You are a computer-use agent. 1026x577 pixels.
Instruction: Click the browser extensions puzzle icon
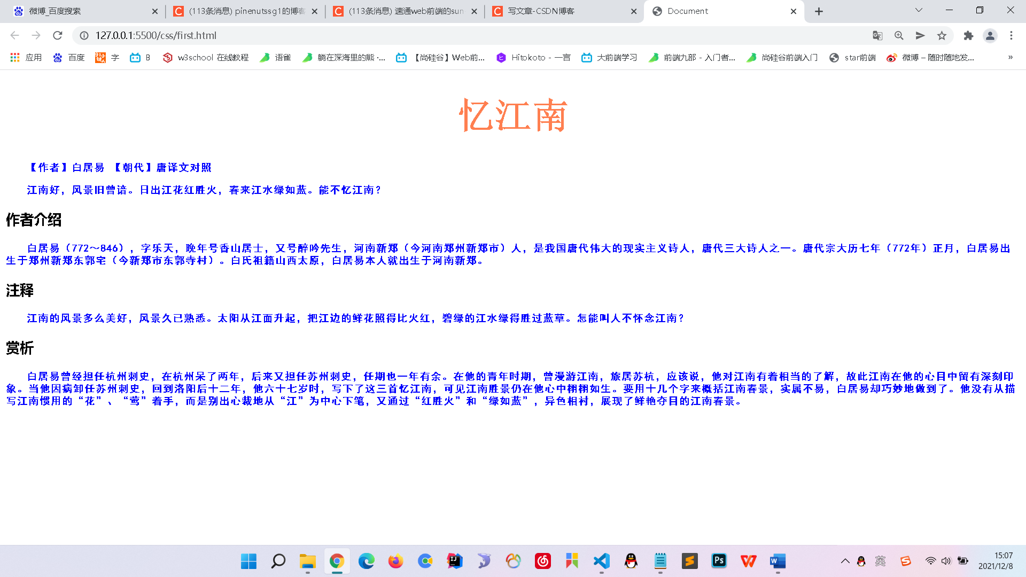(x=968, y=35)
